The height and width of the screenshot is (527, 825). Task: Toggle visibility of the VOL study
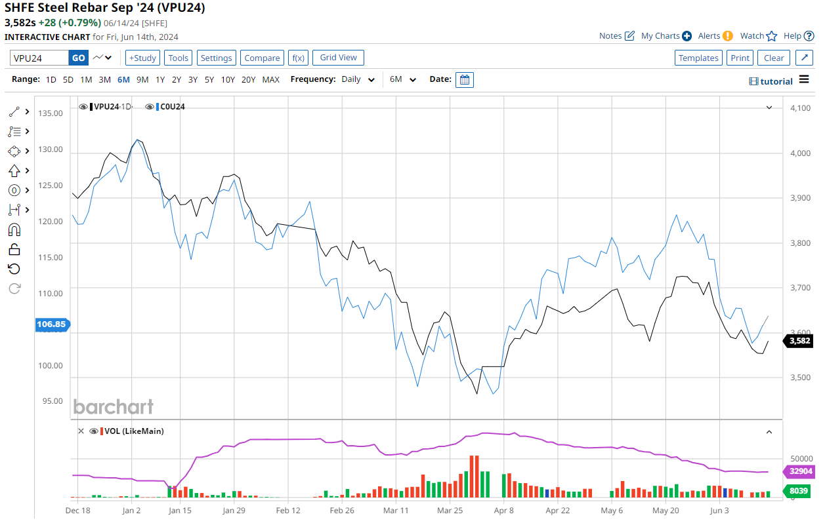click(x=94, y=431)
